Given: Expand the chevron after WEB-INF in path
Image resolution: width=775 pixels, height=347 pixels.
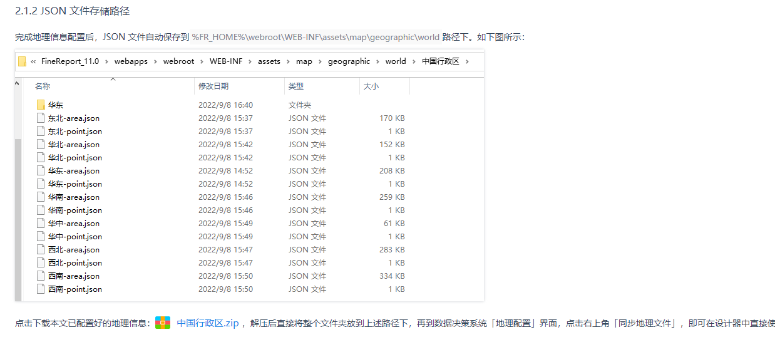Looking at the screenshot, I should 250,61.
